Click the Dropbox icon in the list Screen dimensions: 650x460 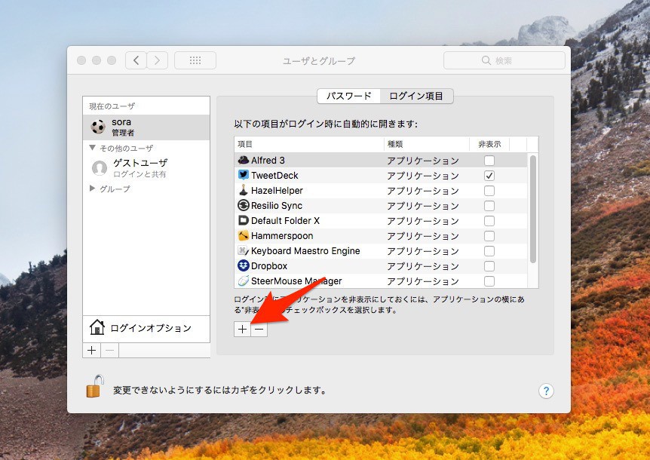(x=243, y=266)
